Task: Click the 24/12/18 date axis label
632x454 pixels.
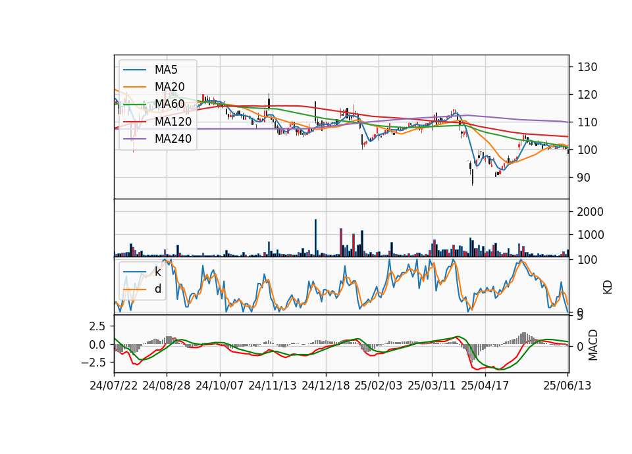Action: click(326, 386)
